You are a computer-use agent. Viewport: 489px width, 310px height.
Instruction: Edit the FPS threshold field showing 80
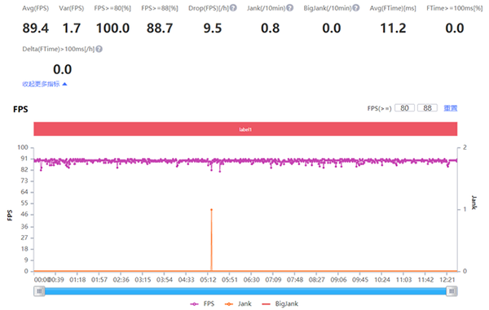click(404, 108)
